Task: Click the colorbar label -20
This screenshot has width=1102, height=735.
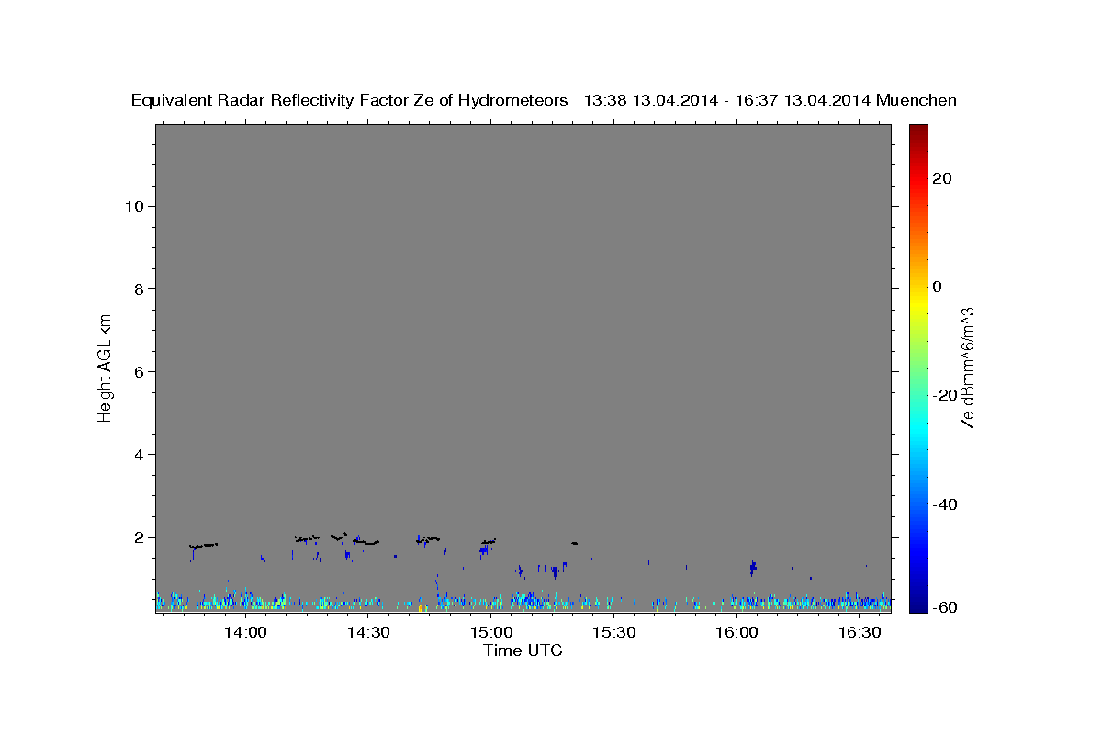Action: pyautogui.click(x=945, y=395)
